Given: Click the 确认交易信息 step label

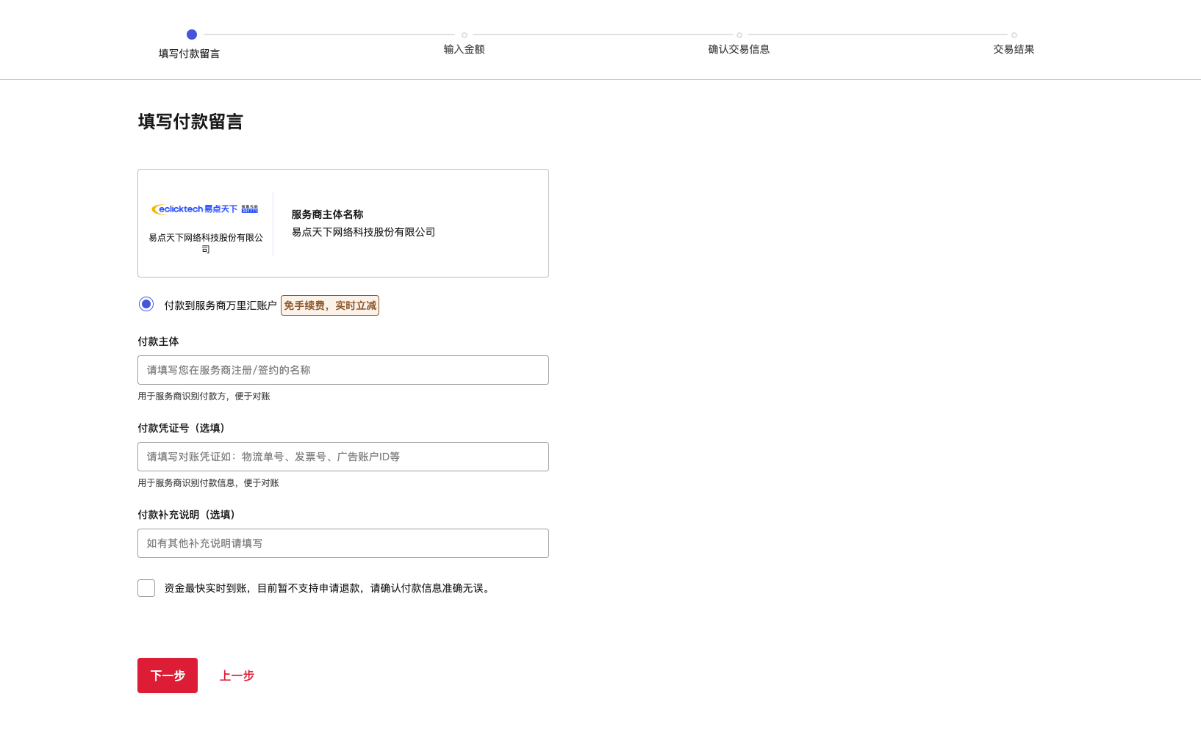Looking at the screenshot, I should [x=739, y=49].
